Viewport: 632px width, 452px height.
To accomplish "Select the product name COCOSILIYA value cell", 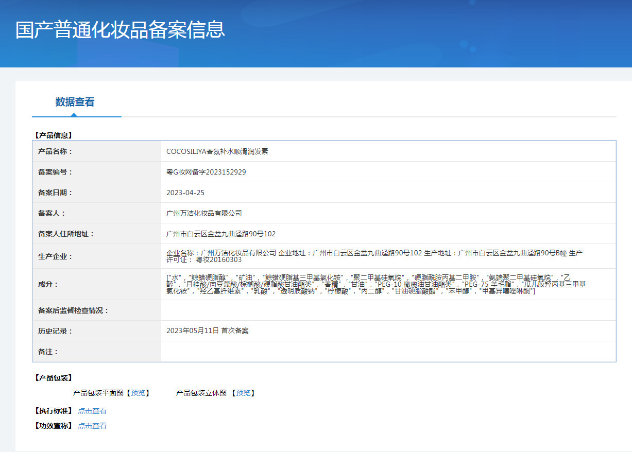I will 388,151.
